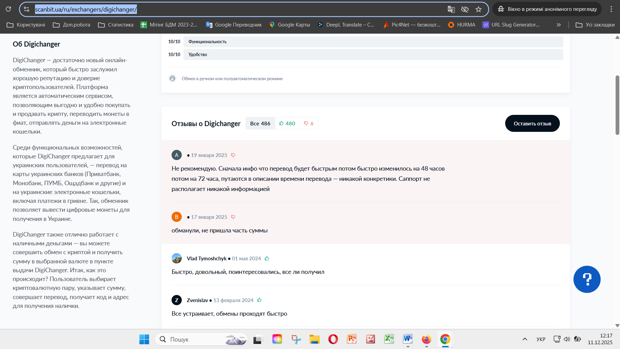Click the Удобство rating bar

pyautogui.click(x=373, y=54)
